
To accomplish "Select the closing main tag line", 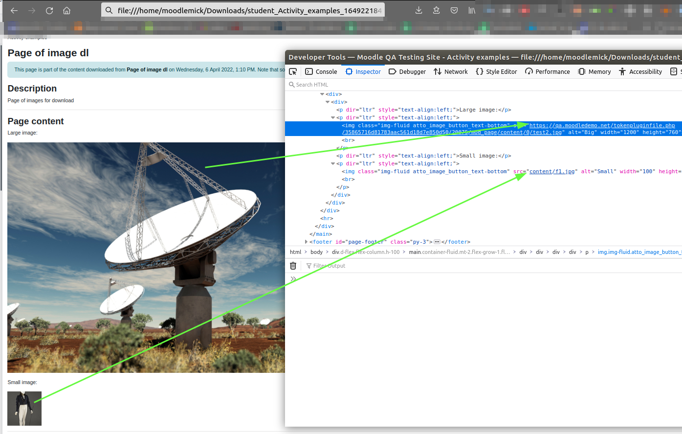I will click(321, 234).
